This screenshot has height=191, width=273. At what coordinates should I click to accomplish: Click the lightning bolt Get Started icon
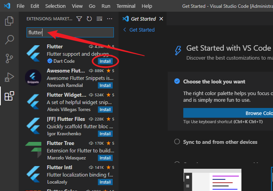click(x=178, y=51)
